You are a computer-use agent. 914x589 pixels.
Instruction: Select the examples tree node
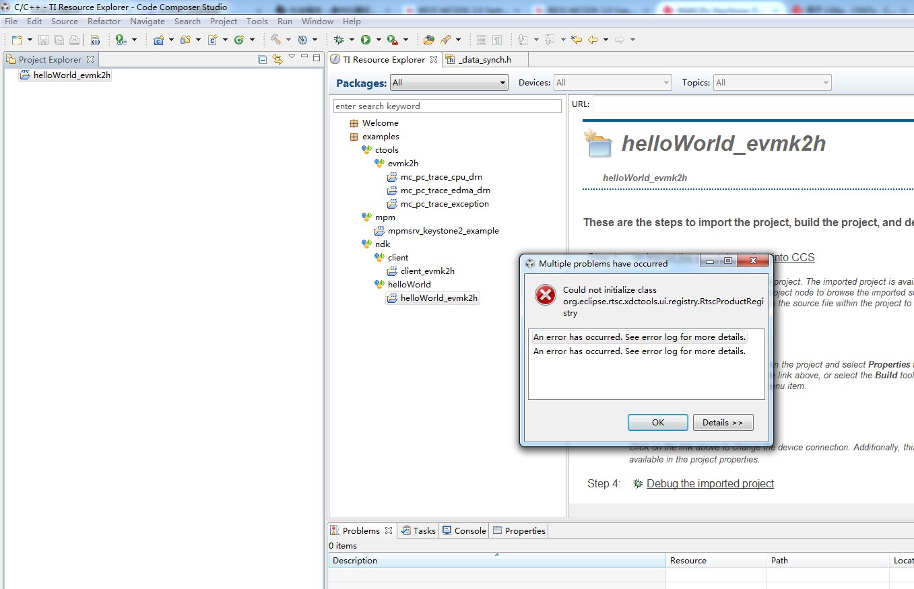tap(380, 136)
